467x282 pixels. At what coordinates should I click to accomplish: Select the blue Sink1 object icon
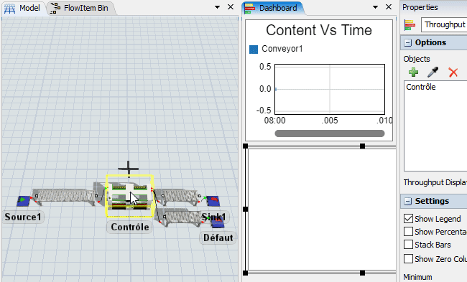click(213, 201)
